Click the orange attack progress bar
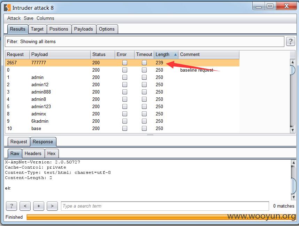This screenshot has height=226, width=299. 161,217
